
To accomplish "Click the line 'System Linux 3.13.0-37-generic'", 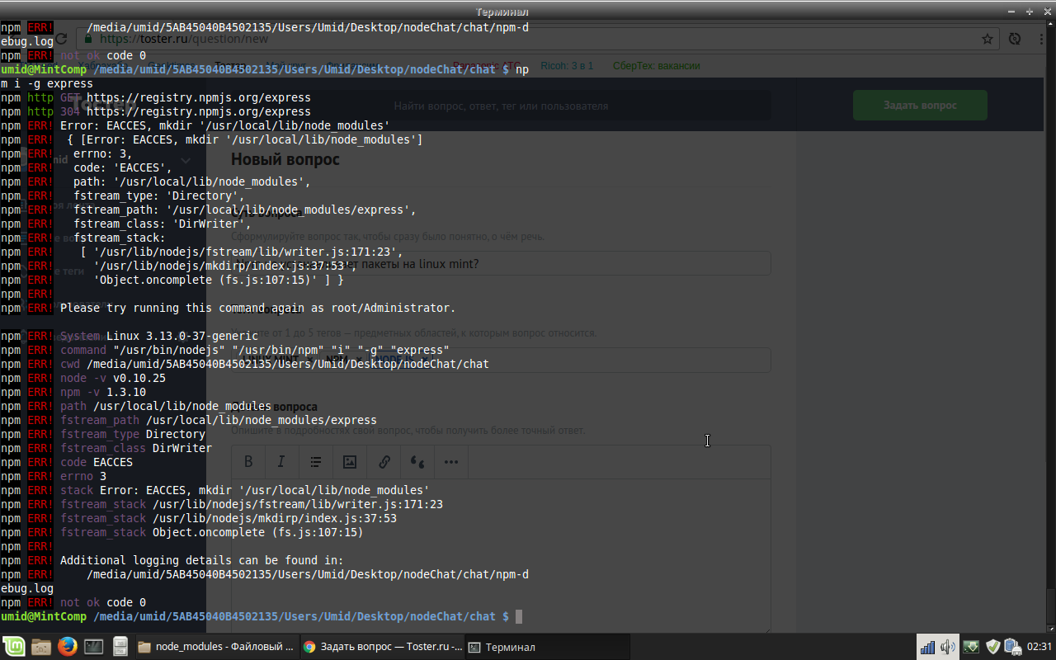I will (159, 336).
